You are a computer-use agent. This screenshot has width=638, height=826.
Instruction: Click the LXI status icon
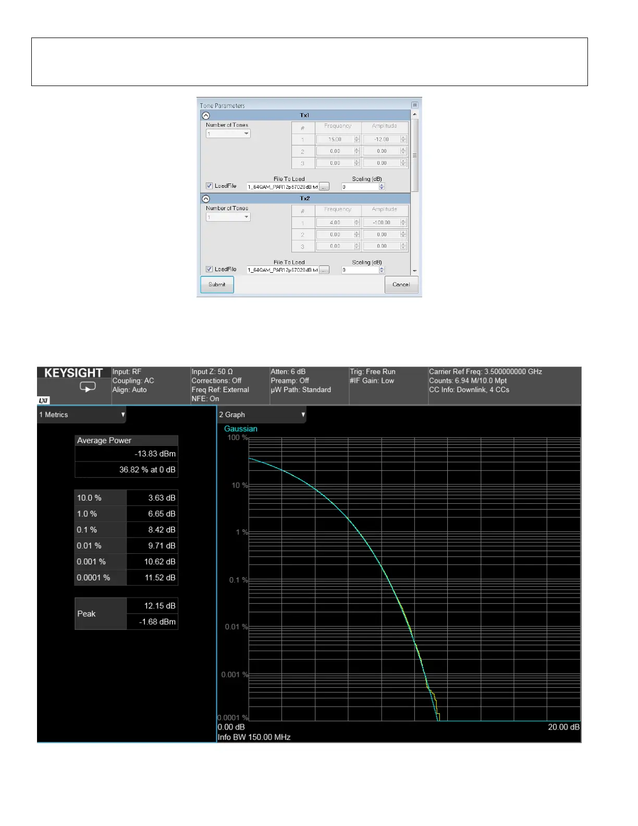click(x=44, y=400)
